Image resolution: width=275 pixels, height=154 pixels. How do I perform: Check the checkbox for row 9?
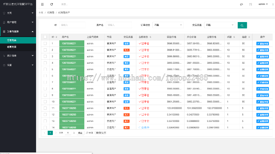[45, 95]
